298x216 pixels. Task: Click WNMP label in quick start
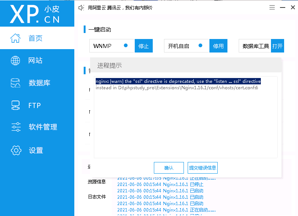pos(102,46)
